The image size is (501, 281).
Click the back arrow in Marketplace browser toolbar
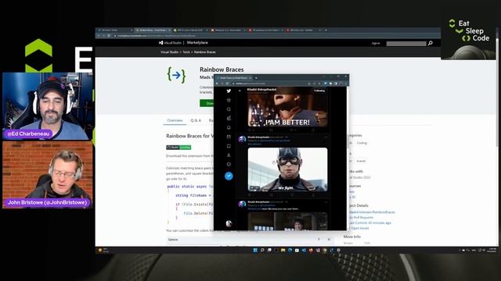99,36
